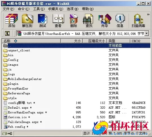Screen dimensions: 152x137
Task: Expand the toolbar overflow chevron
Action: click(148, 15)
